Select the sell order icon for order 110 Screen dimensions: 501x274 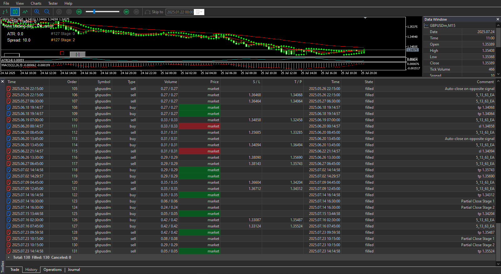click(x=9, y=120)
